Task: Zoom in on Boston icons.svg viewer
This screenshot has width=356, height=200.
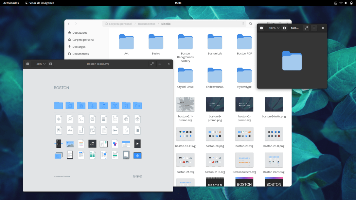Action: point(51,64)
